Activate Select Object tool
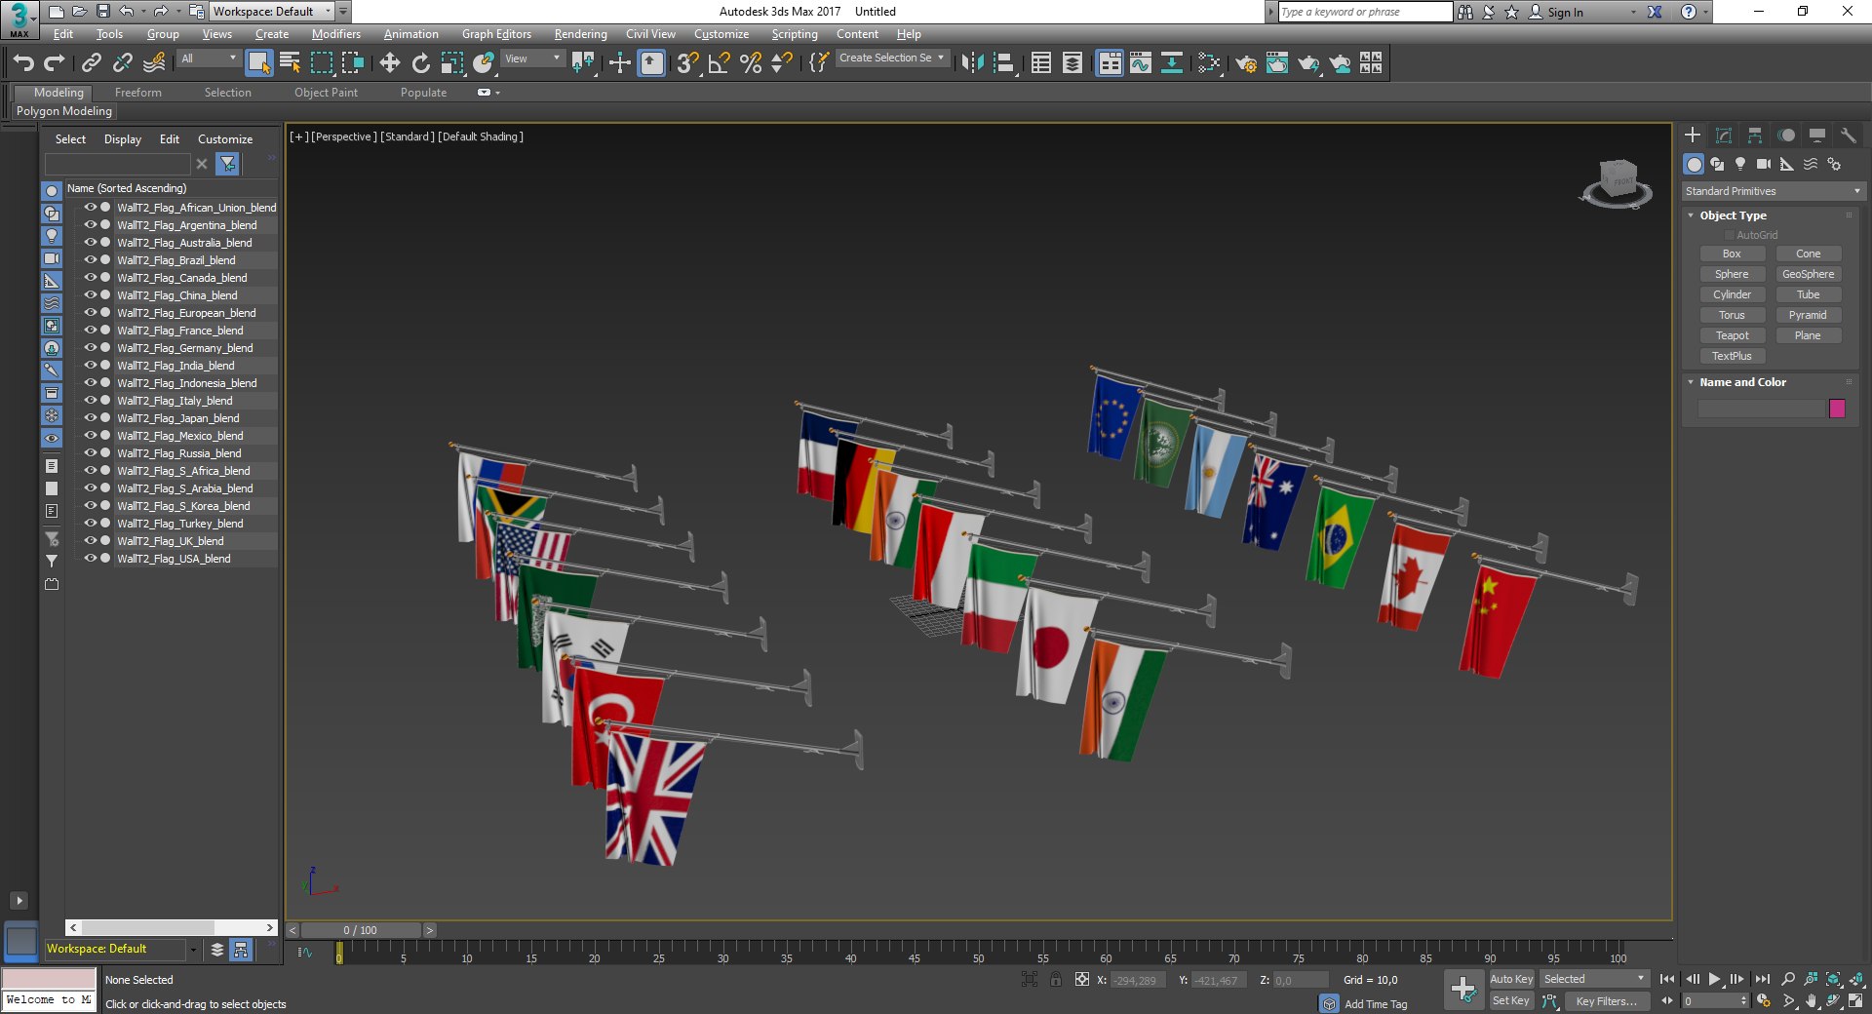Viewport: 1872px width, 1014px height. tap(258, 63)
